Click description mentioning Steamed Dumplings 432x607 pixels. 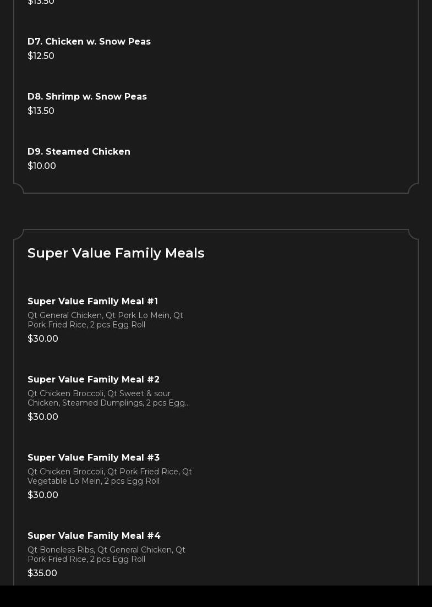click(x=109, y=398)
